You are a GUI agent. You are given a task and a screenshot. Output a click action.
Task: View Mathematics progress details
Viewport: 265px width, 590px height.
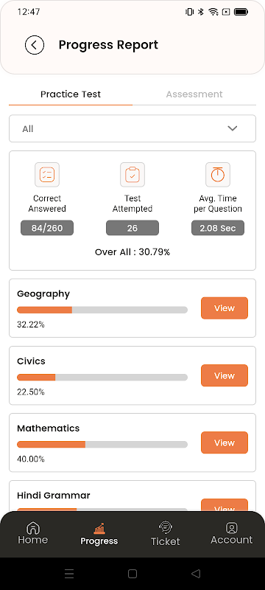tap(225, 442)
